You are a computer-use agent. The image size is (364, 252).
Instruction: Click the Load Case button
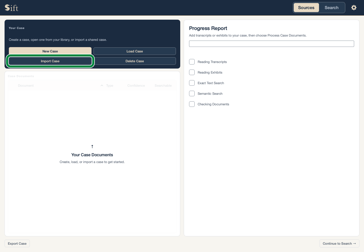pyautogui.click(x=135, y=51)
